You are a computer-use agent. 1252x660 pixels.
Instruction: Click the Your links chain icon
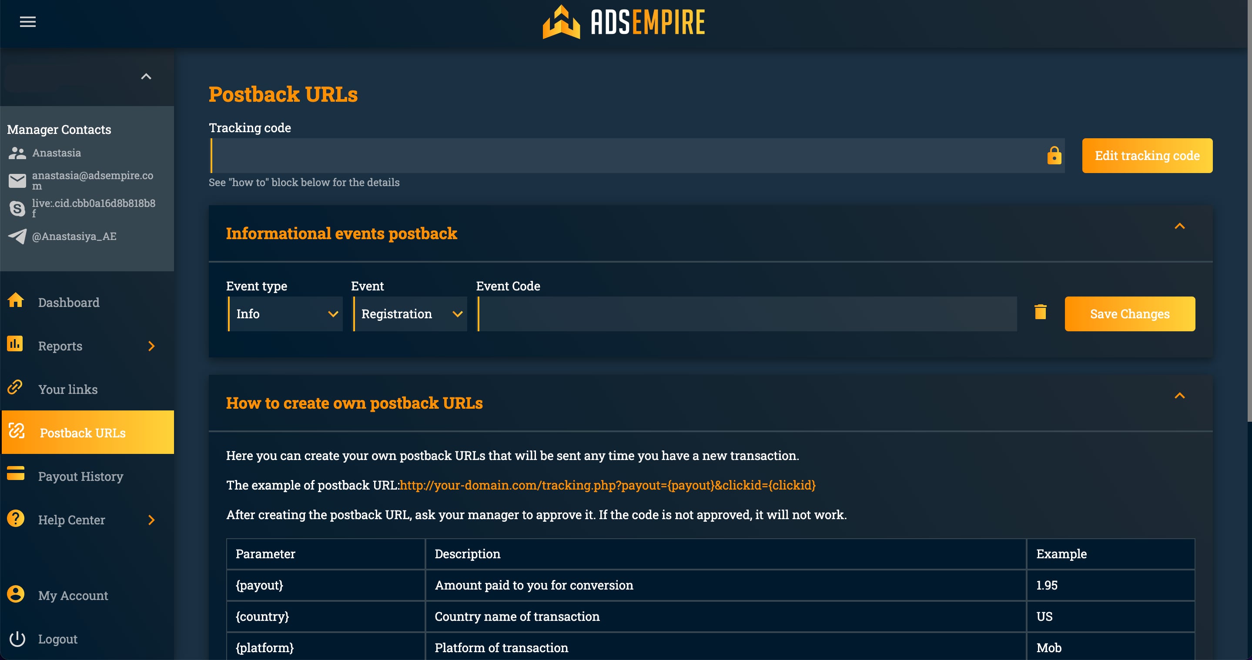coord(15,387)
